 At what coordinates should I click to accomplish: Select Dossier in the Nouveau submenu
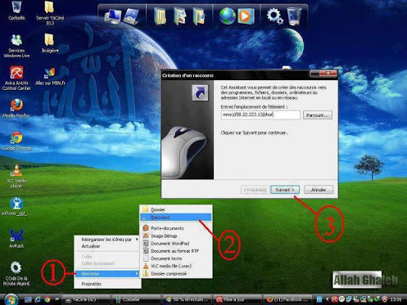[x=176, y=209]
